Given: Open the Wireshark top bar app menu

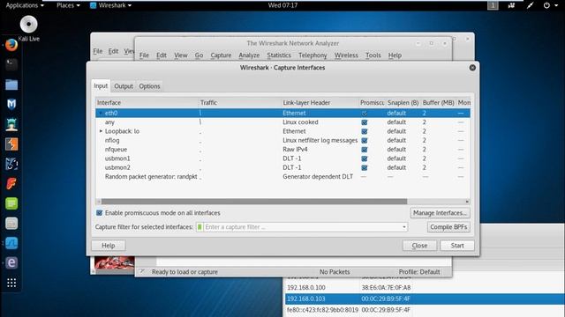Looking at the screenshot, I should (x=110, y=5).
